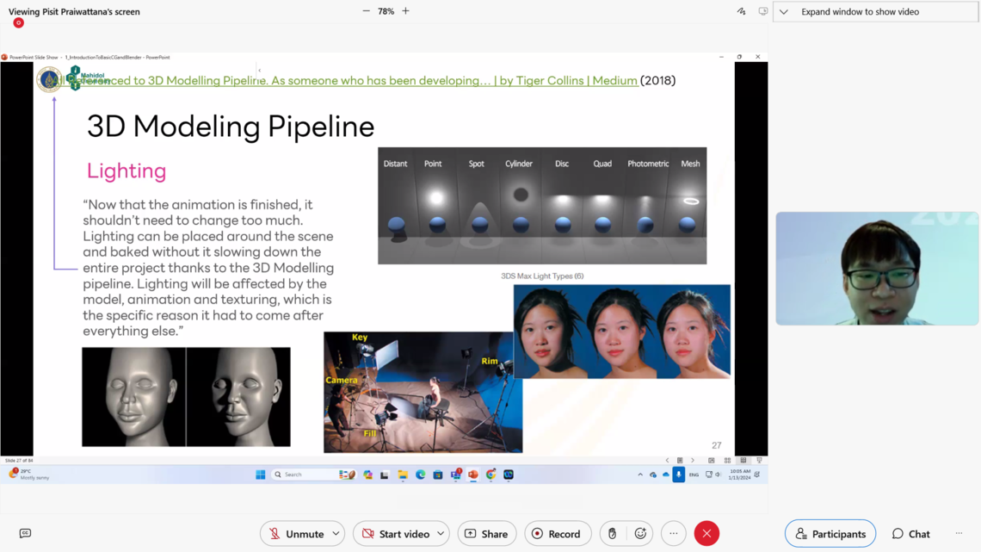Expand audio options arrow beside Unmute
Viewport: 981px width, 552px height.
336,534
